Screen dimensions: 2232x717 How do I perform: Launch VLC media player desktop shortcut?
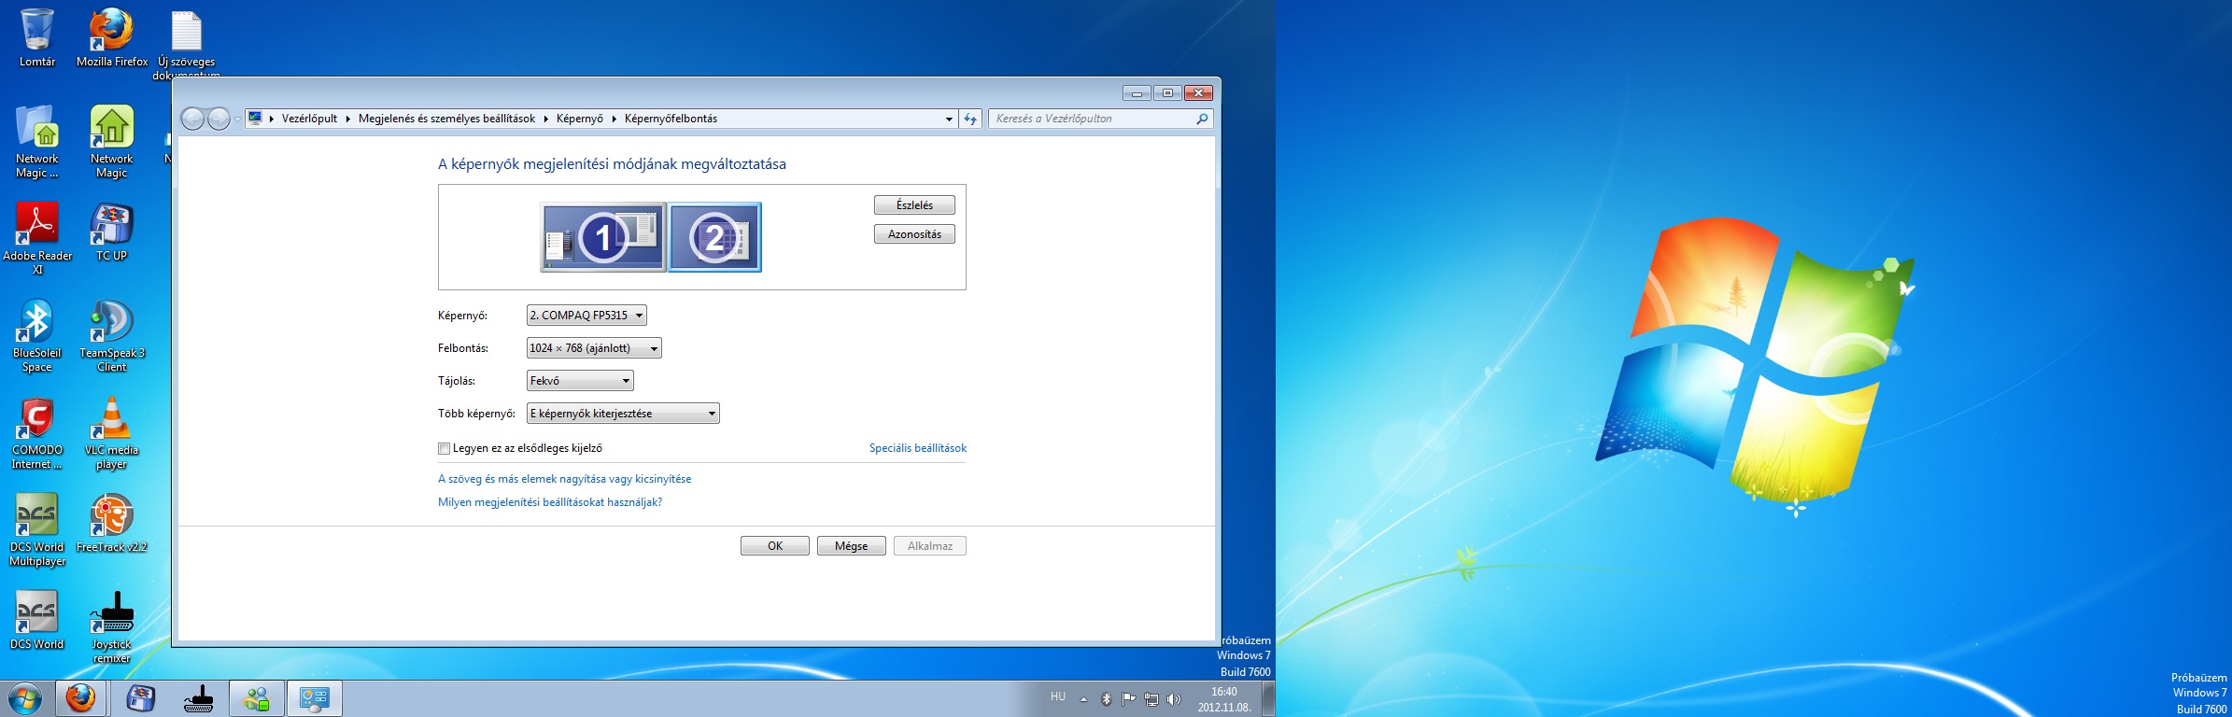[x=112, y=433]
